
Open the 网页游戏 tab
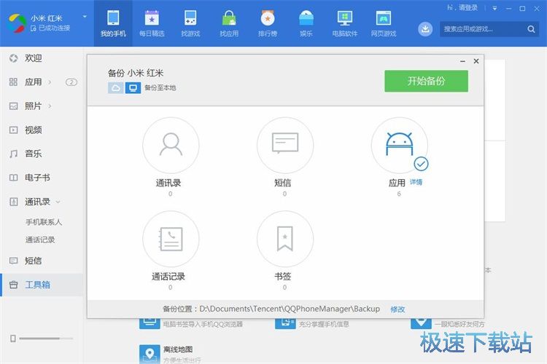point(384,23)
